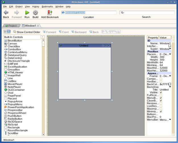The height and width of the screenshot is (143, 178).
Task: Open the Built-In Controls dropdown
Action: [x=43, y=37]
